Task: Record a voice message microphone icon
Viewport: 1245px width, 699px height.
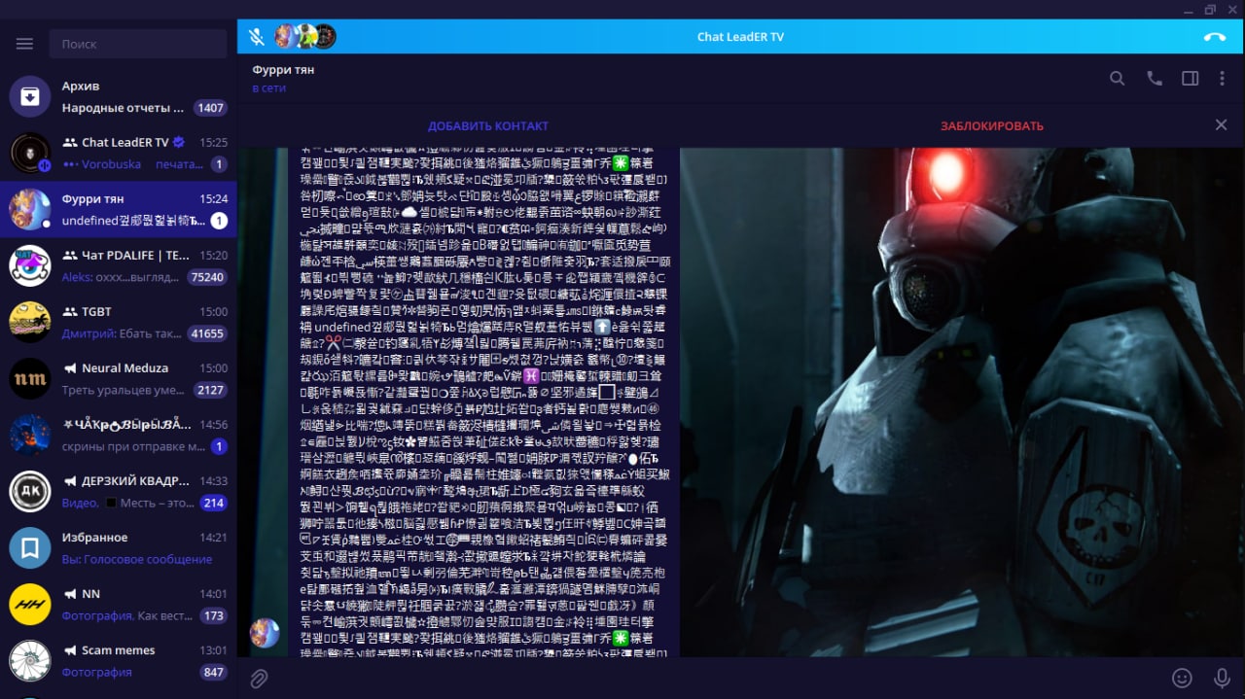Action: pyautogui.click(x=1222, y=678)
